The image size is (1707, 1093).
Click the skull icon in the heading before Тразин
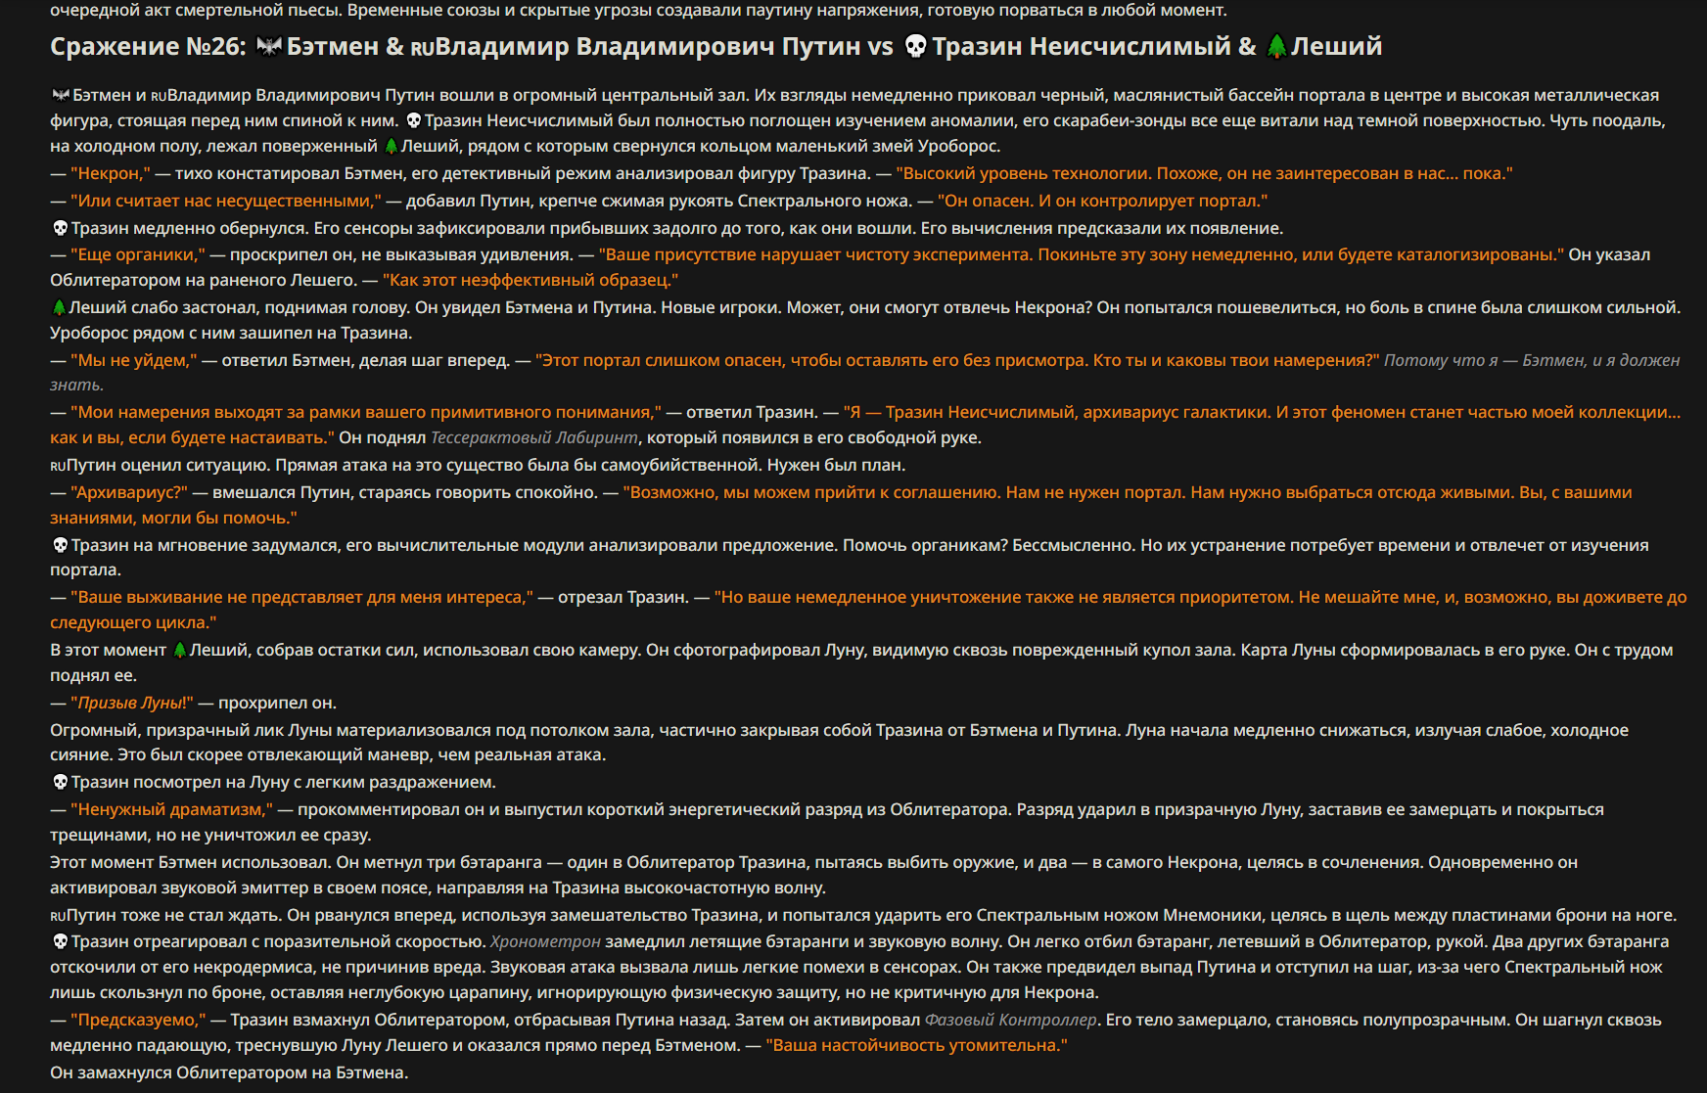pos(915,47)
